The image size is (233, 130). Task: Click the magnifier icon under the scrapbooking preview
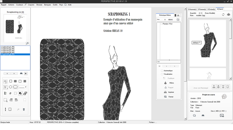[27, 44]
